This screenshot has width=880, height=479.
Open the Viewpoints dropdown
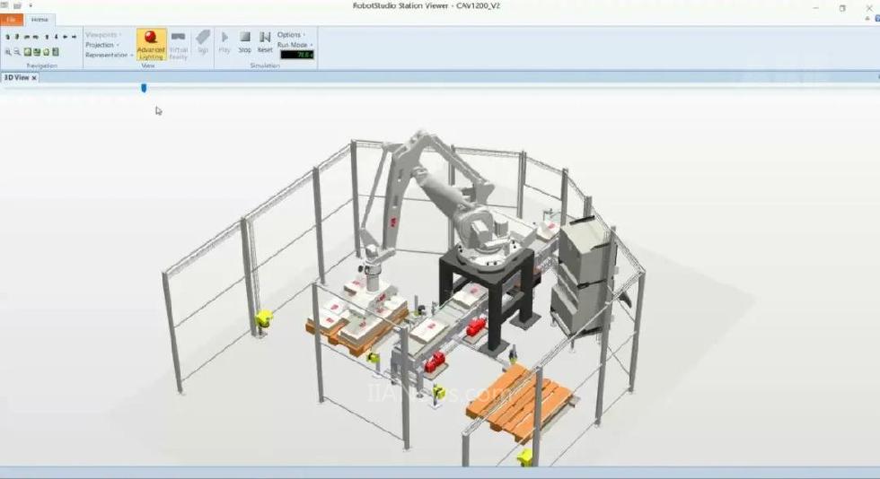tap(102, 35)
